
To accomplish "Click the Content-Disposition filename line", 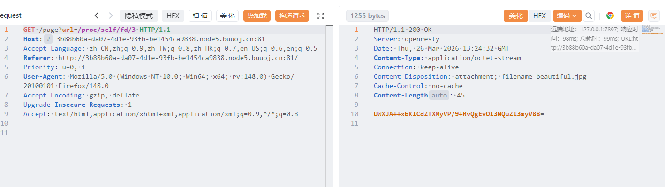I will click(x=480, y=76).
